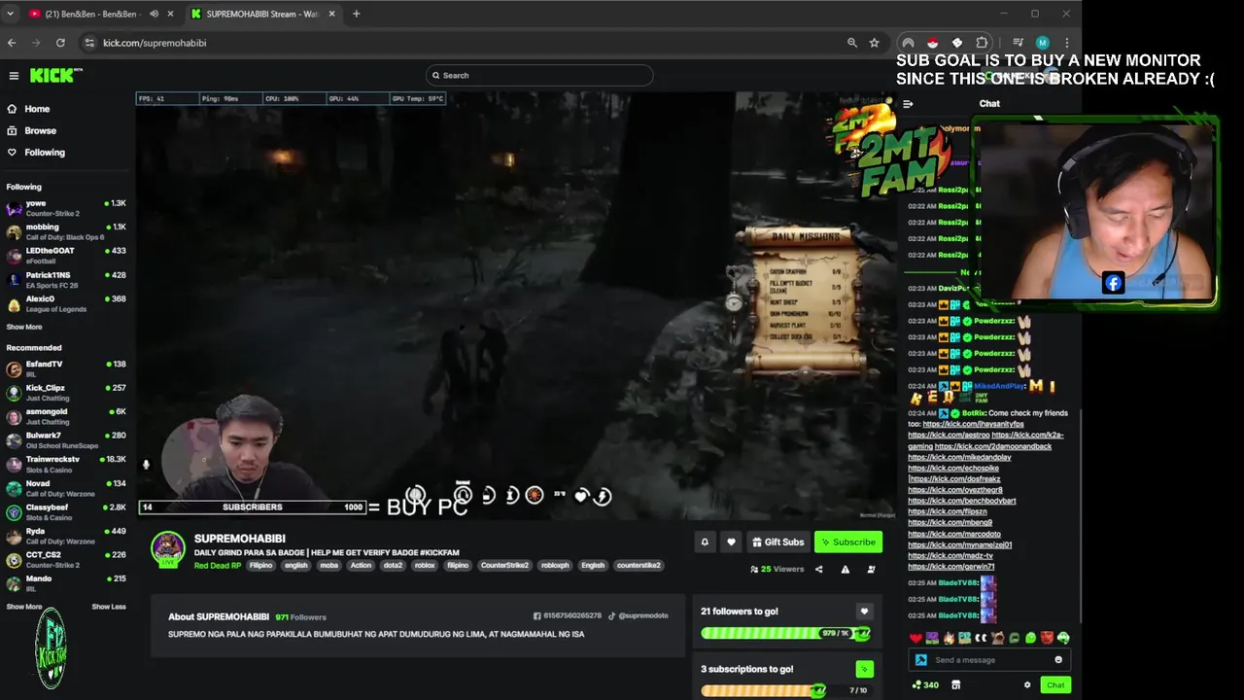Open recommended channel Classybeef
This screenshot has width=1244, height=700.
[x=66, y=511]
